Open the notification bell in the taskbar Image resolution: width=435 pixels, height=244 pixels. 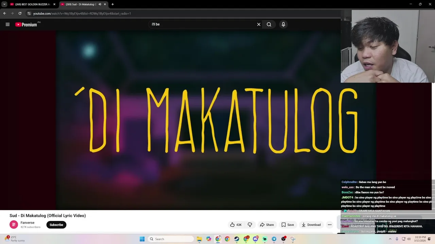[429, 239]
